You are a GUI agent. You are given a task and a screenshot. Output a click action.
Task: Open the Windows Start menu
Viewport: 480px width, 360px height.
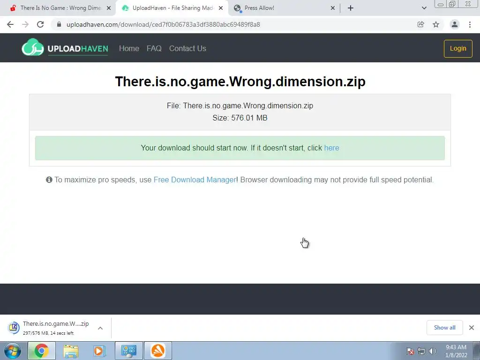coord(12,351)
